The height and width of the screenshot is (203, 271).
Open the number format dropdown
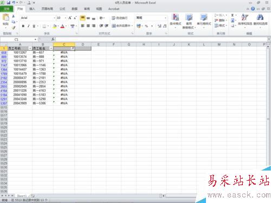165,18
